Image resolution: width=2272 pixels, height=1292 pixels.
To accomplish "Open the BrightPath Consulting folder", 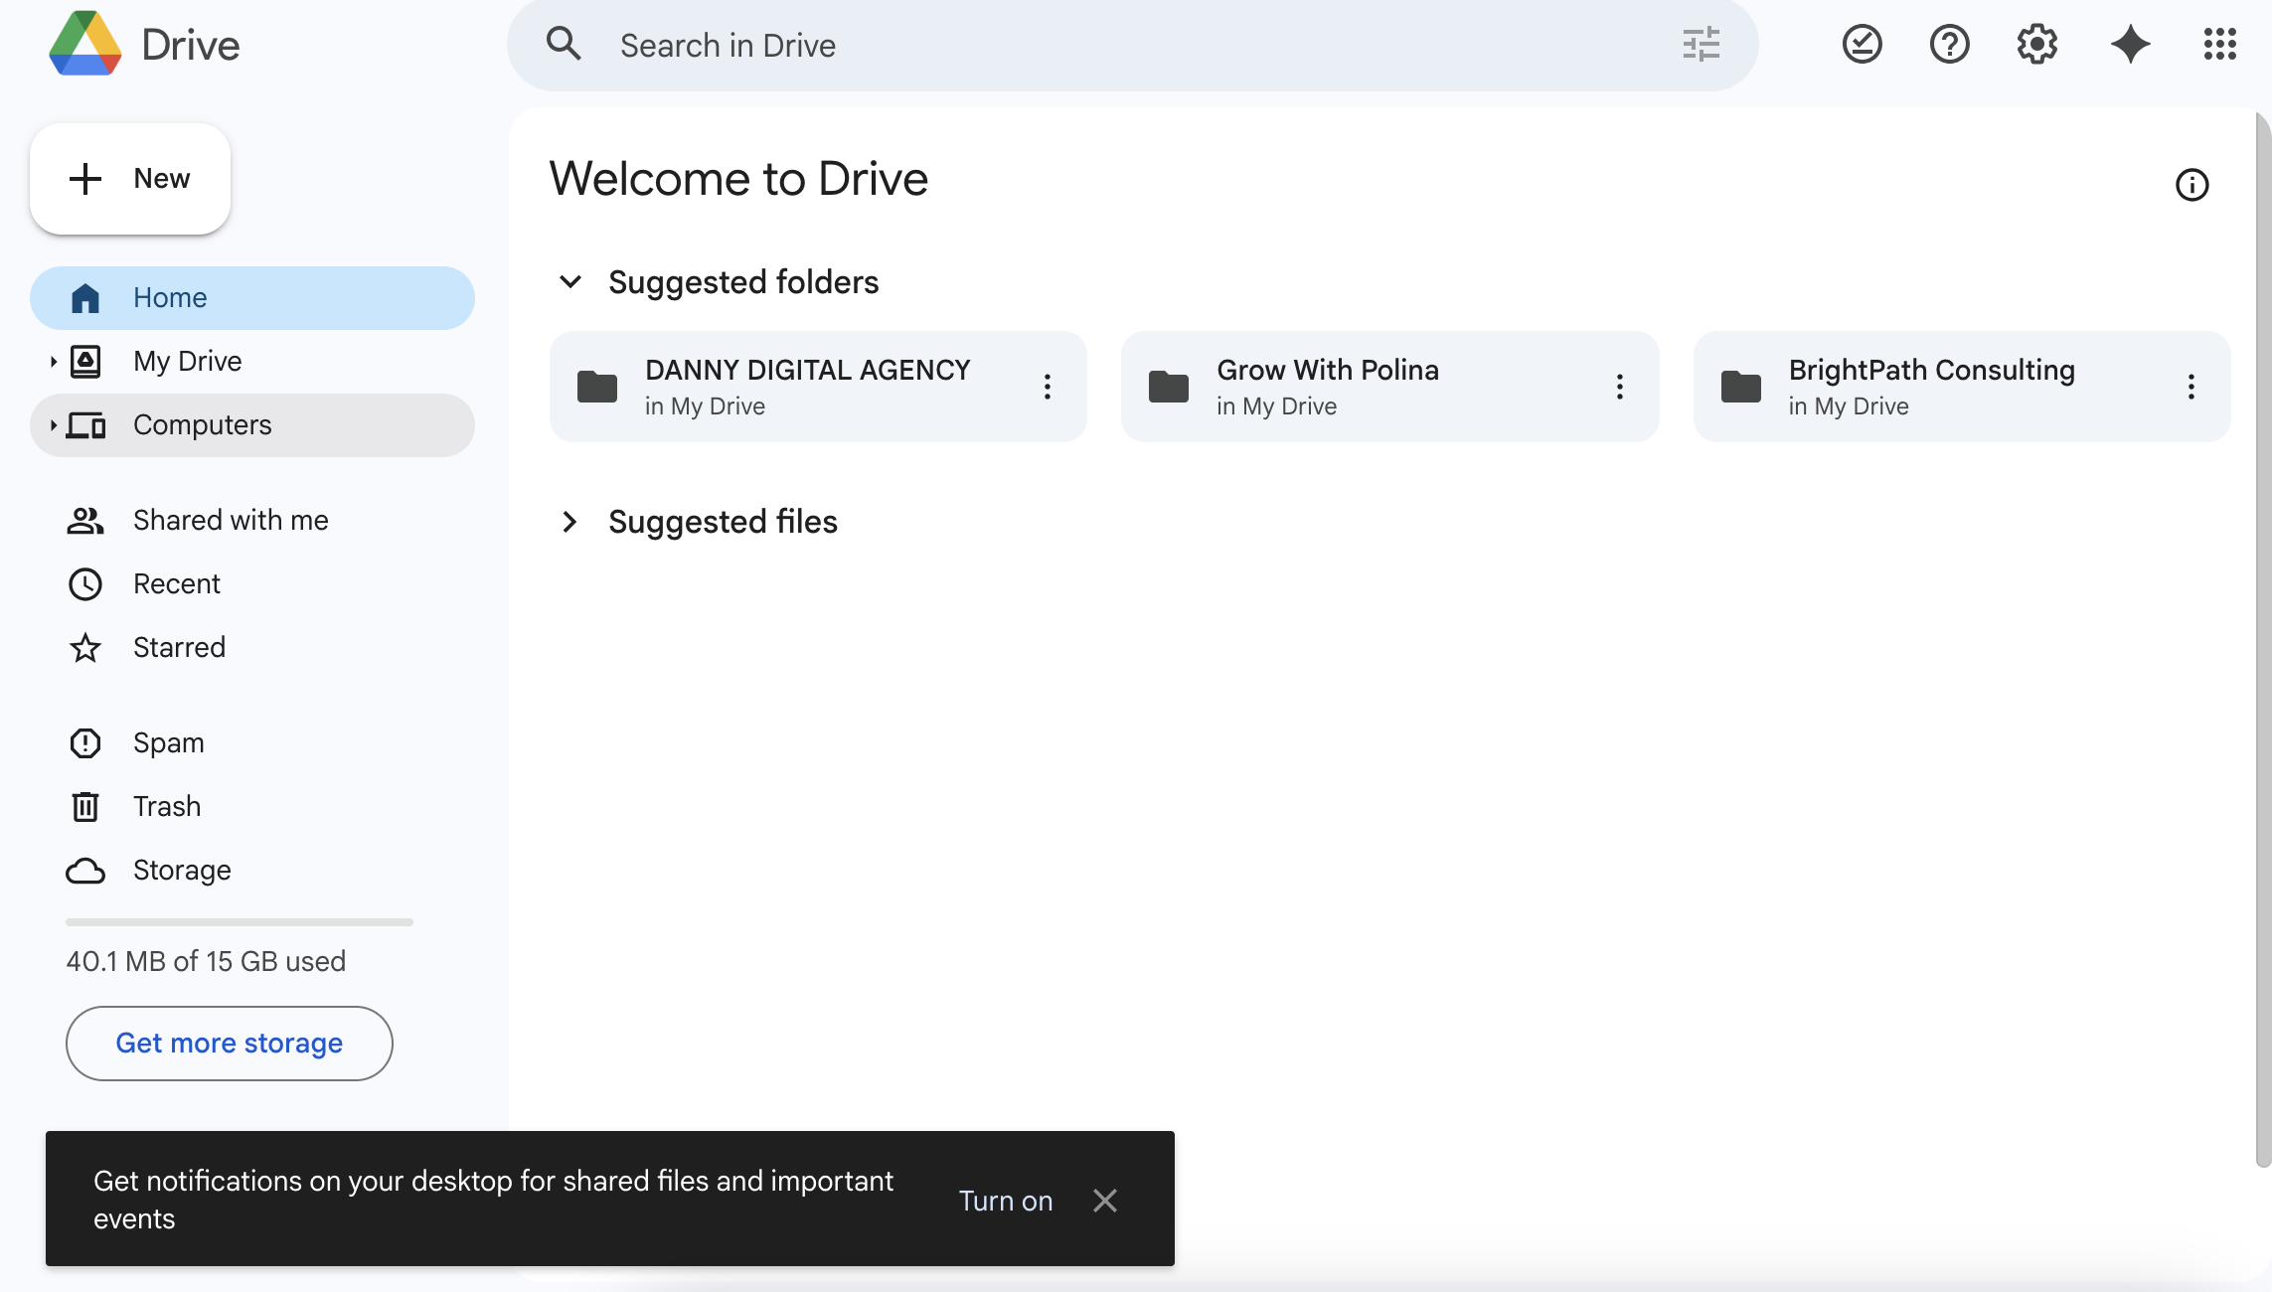I will pyautogui.click(x=1962, y=387).
